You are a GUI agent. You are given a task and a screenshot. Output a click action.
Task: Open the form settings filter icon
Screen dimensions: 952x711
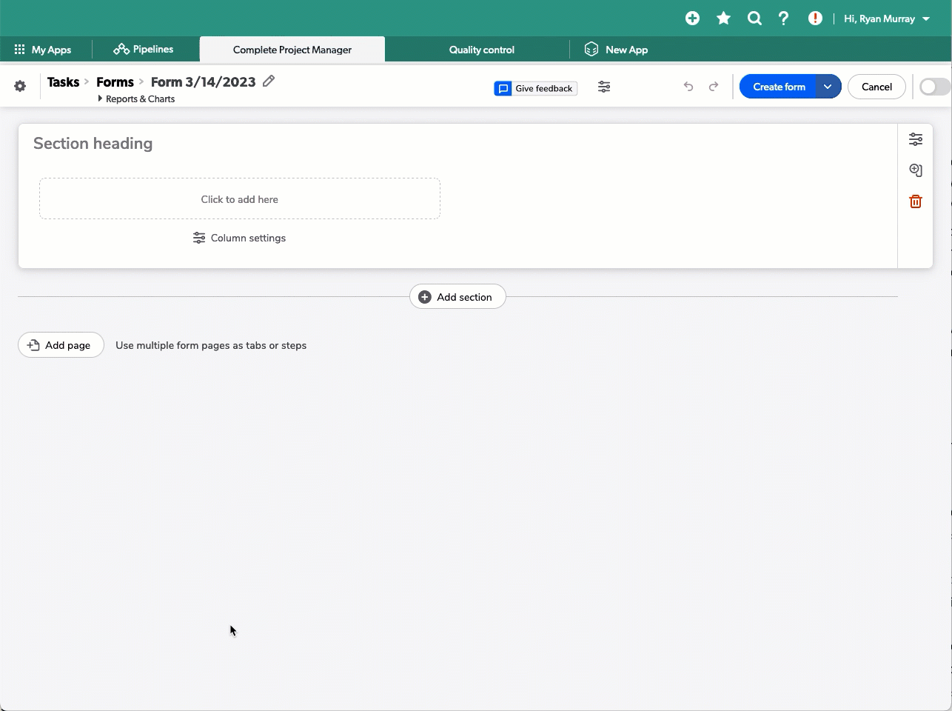pyautogui.click(x=604, y=87)
